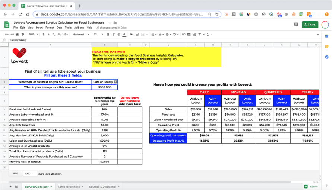332x190 pixels.
Task: Click the undo icon in toolbar
Action: [x=7, y=34]
